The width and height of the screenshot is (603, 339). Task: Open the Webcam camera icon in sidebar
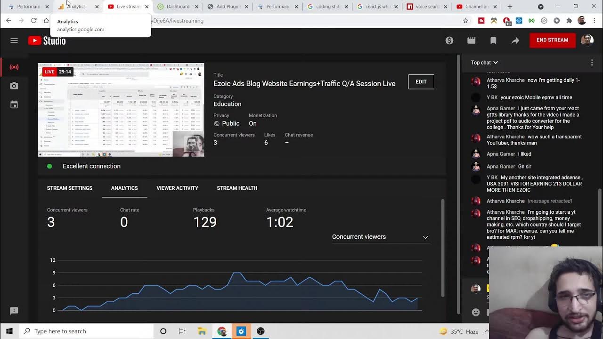coord(14,86)
